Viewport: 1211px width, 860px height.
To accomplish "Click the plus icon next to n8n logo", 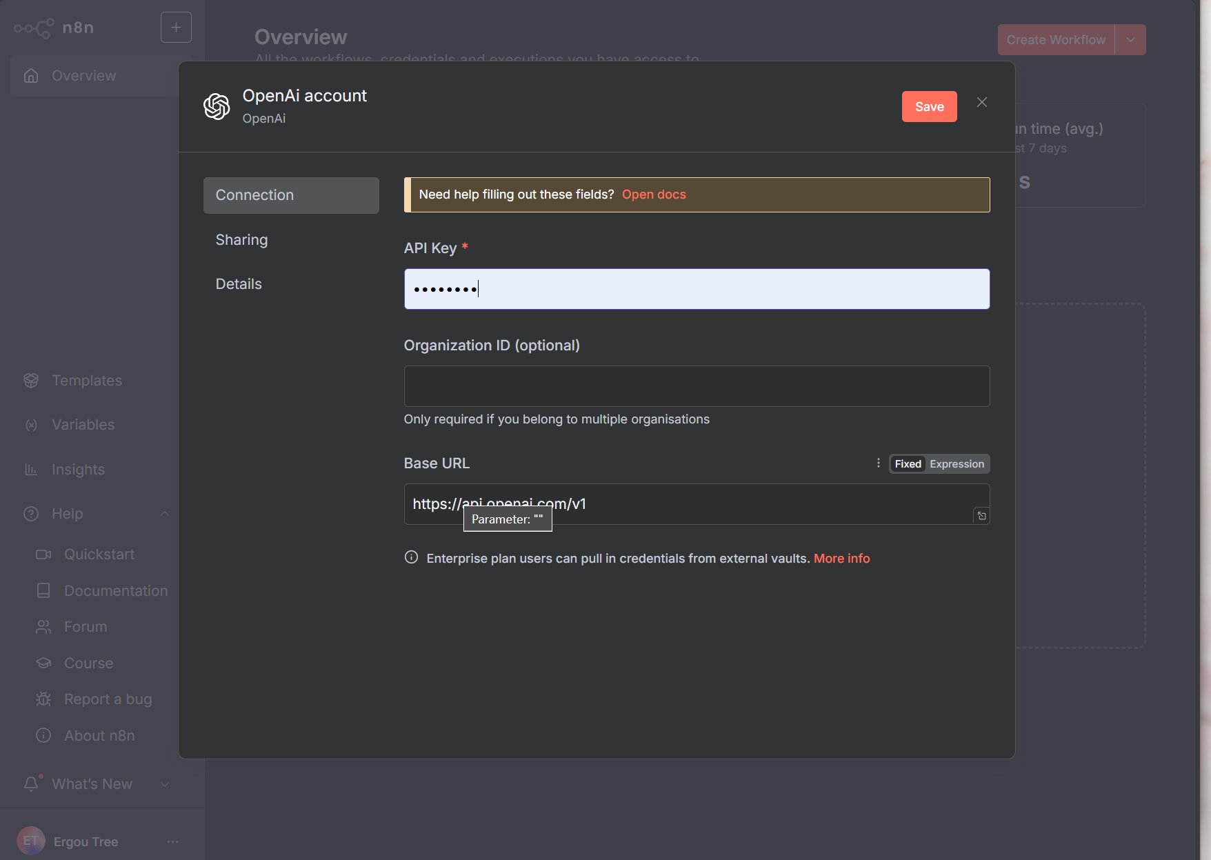I will pyautogui.click(x=176, y=28).
